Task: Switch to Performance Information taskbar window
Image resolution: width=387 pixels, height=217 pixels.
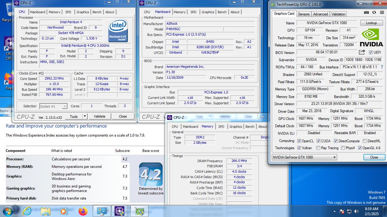Action: [102, 212]
